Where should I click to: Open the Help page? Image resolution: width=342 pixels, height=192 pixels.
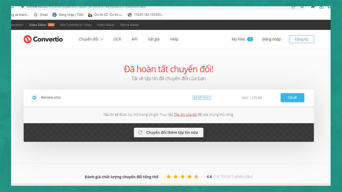[x=174, y=39]
